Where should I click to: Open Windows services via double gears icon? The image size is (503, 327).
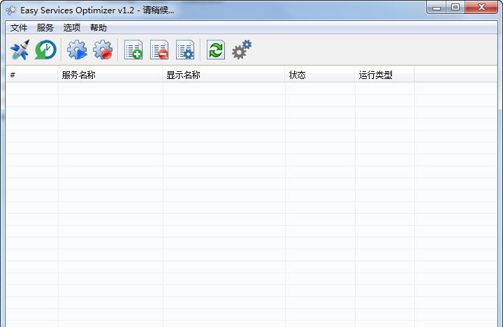pyautogui.click(x=242, y=50)
